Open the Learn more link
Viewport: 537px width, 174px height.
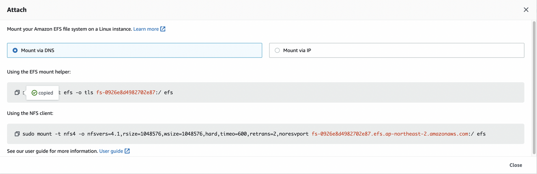click(x=149, y=29)
